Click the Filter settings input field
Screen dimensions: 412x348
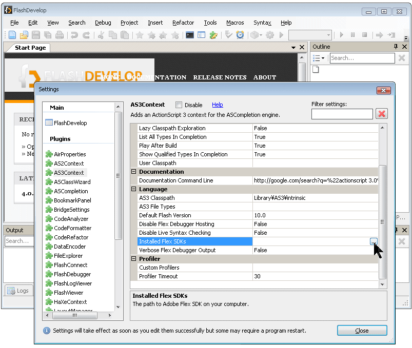(x=342, y=114)
